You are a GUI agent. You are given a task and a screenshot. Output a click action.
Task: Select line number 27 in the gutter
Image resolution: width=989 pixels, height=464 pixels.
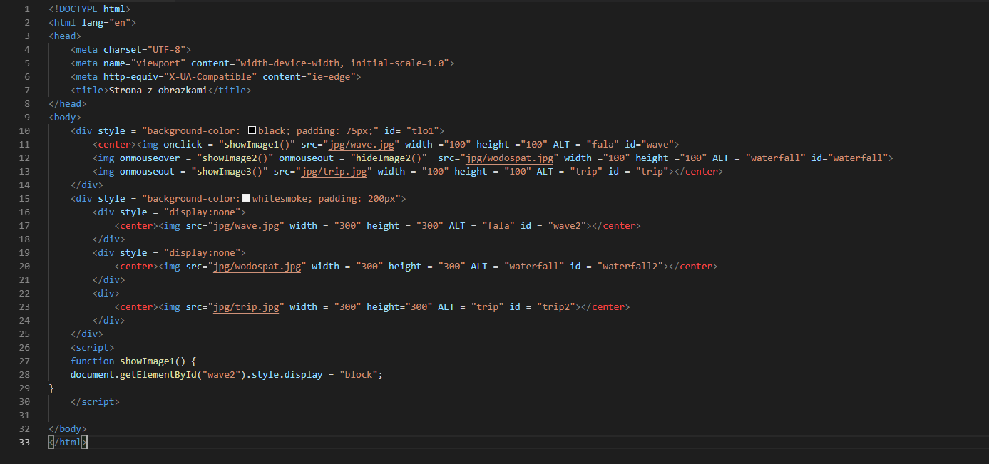[x=24, y=361]
